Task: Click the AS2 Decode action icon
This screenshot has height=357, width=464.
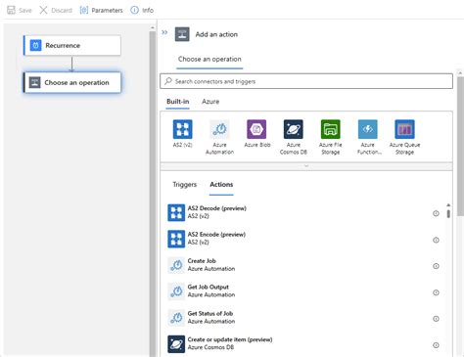Action: tap(176, 212)
